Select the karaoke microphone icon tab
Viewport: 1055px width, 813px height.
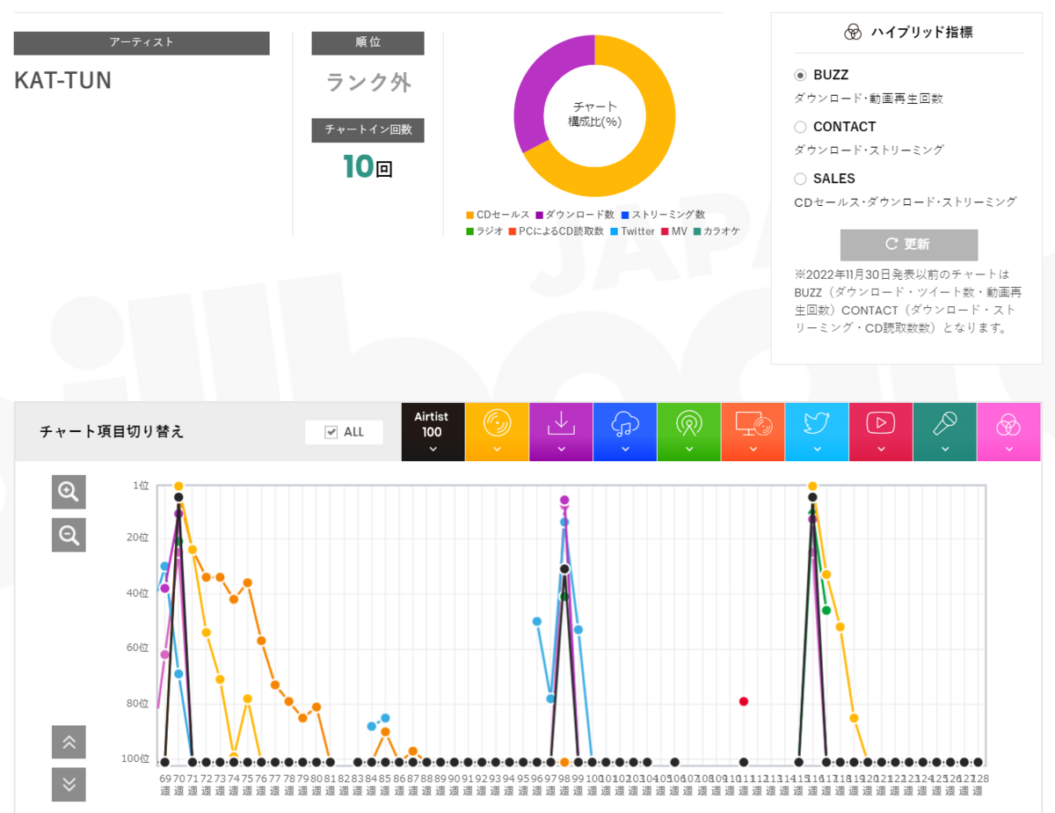945,432
